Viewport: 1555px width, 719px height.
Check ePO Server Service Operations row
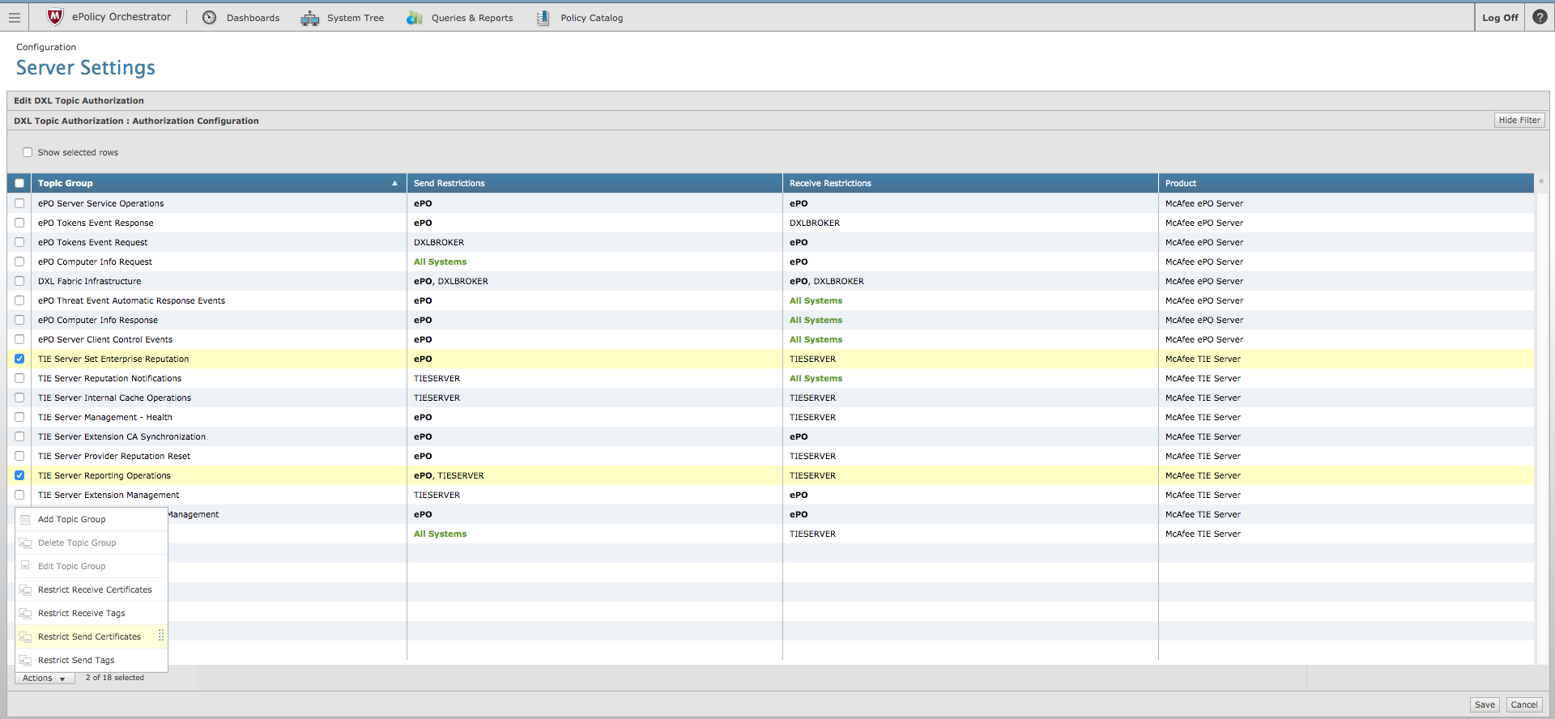[x=19, y=203]
